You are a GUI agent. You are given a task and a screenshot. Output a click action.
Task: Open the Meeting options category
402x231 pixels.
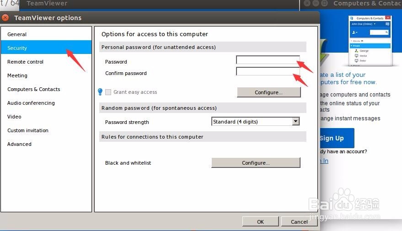(x=17, y=75)
